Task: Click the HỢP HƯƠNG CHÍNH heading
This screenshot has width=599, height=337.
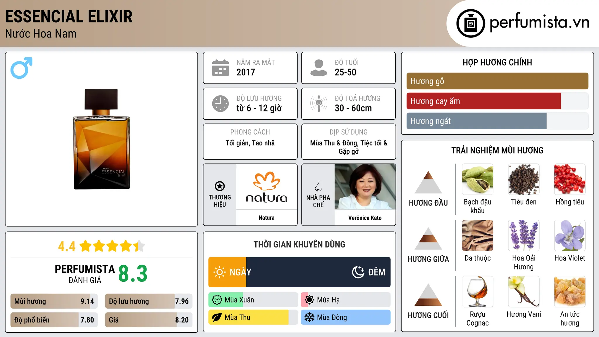Action: click(x=497, y=62)
